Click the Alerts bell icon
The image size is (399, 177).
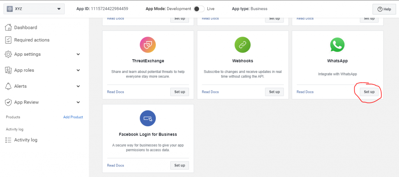pos(9,86)
